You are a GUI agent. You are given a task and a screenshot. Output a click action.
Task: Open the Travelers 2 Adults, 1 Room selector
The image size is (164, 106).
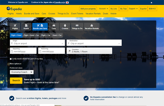(89, 51)
